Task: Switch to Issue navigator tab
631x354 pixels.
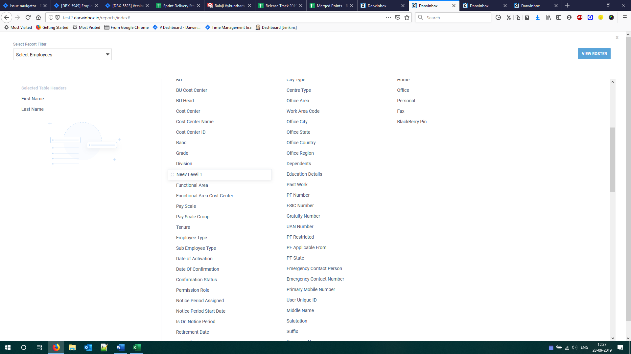Action: click(x=22, y=6)
